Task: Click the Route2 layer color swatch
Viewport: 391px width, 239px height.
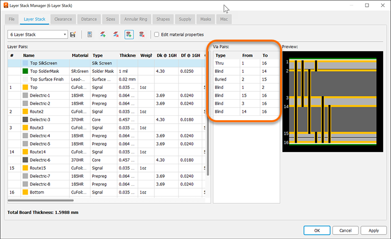Action: click(25, 111)
